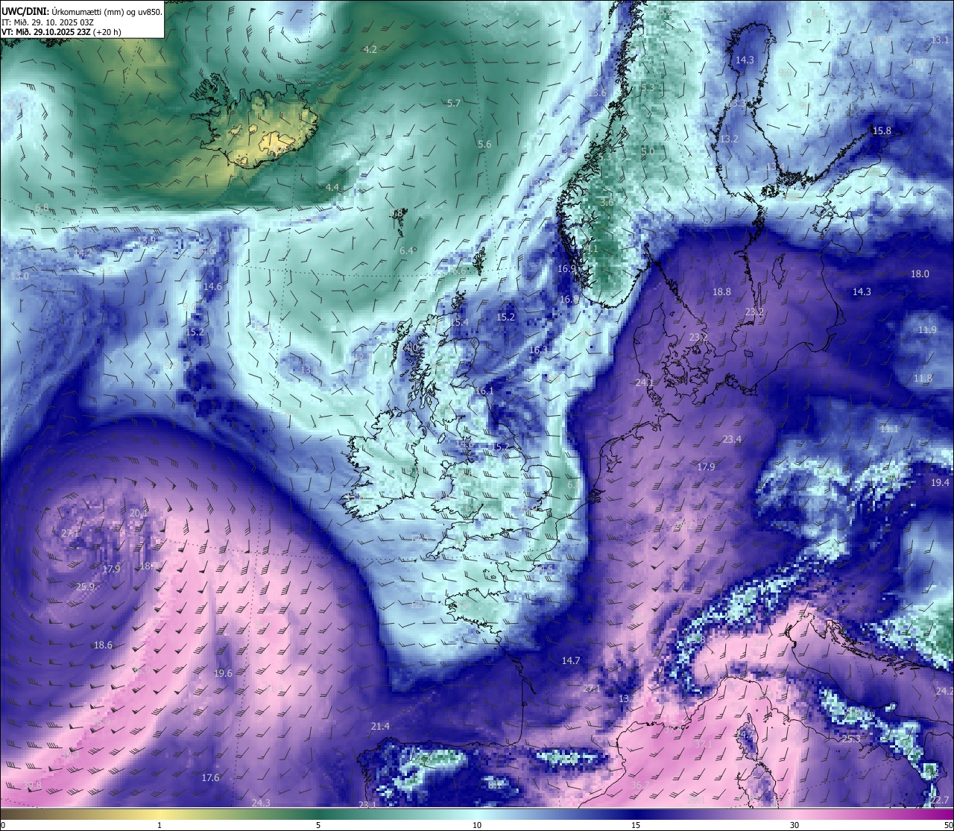Click the 11.9 value label
954x831 pixels.
pos(927,330)
